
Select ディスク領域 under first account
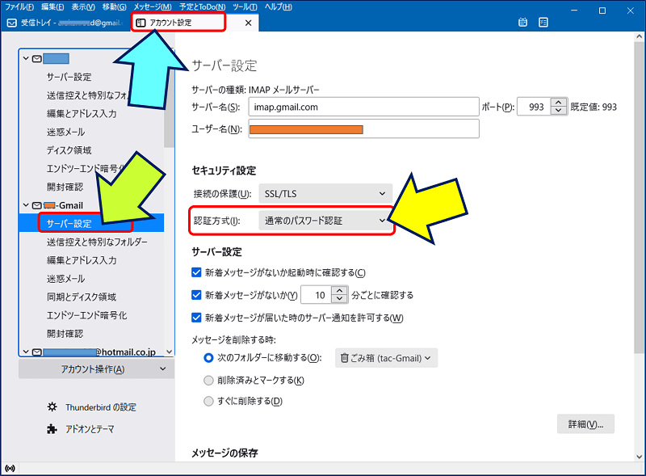coord(69,150)
